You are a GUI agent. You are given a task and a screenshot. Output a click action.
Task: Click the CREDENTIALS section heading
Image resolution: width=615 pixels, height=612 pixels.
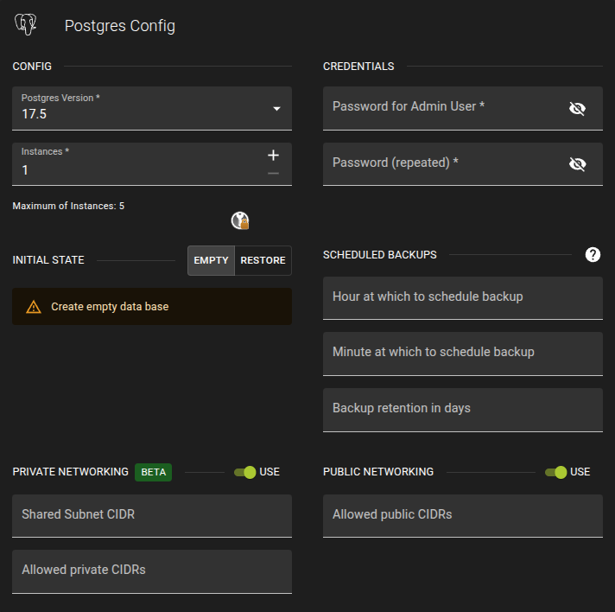pyautogui.click(x=358, y=67)
